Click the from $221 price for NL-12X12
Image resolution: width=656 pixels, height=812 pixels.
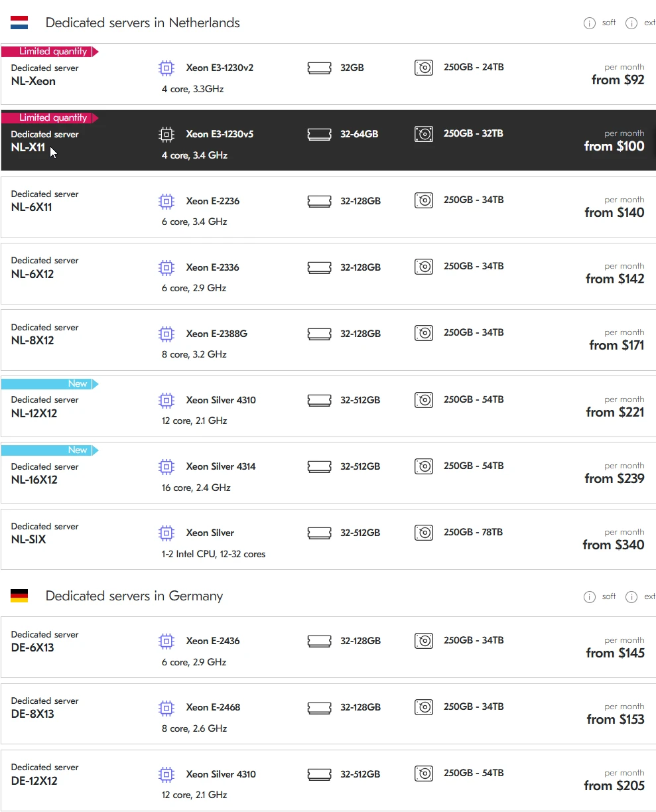pyautogui.click(x=615, y=412)
